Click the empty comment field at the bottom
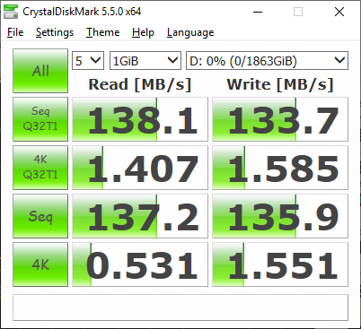 pos(180,307)
